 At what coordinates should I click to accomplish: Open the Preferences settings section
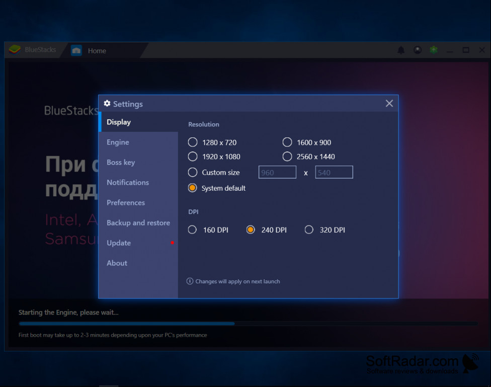138,202
